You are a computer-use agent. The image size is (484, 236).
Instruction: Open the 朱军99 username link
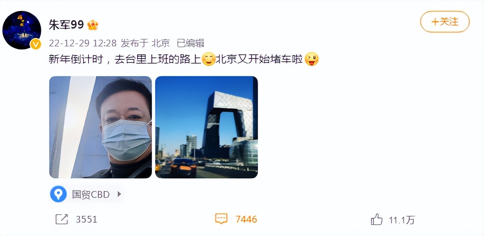tap(66, 24)
